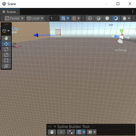Click the tools overlay drag handle

click(6, 24)
